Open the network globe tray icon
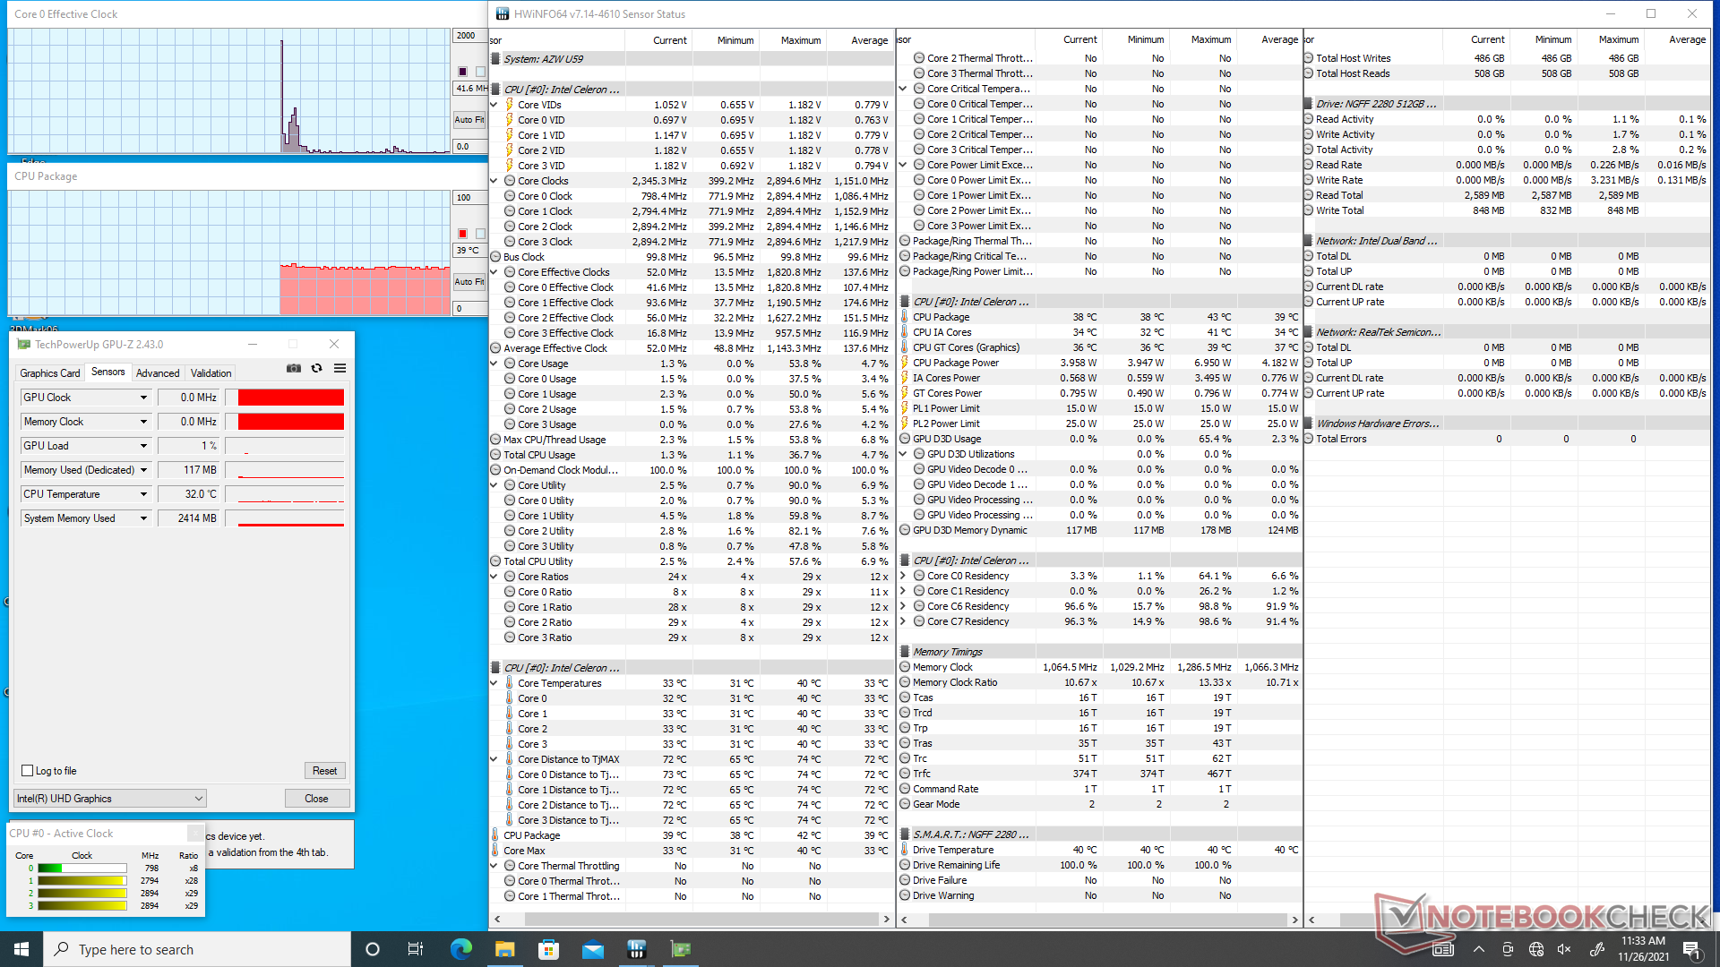 tap(1536, 949)
